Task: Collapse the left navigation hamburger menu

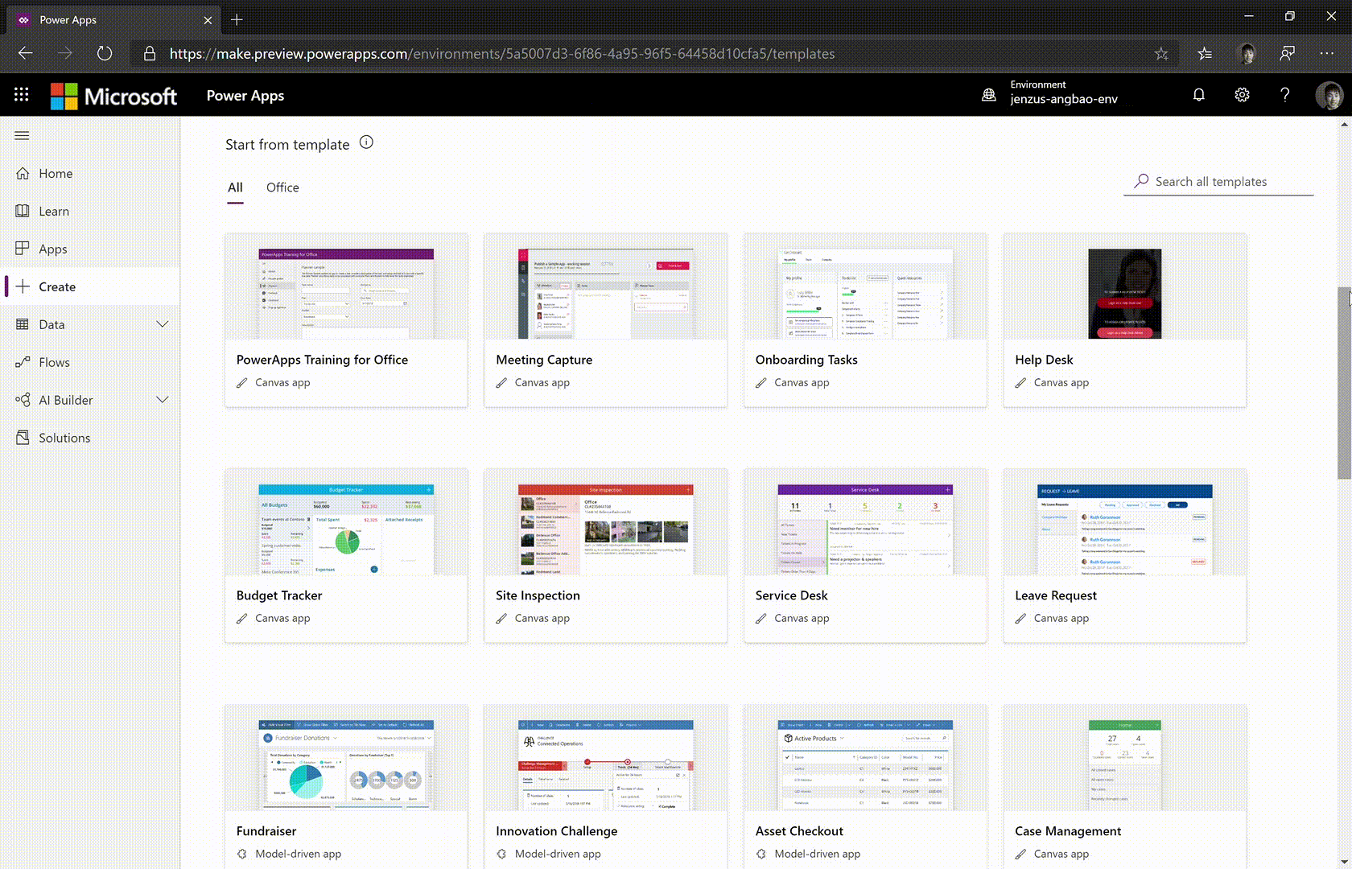Action: coord(22,135)
